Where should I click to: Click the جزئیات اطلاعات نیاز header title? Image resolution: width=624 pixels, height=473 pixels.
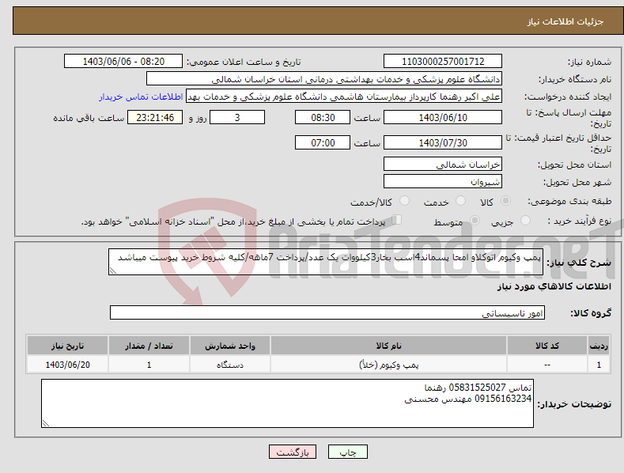tap(565, 21)
